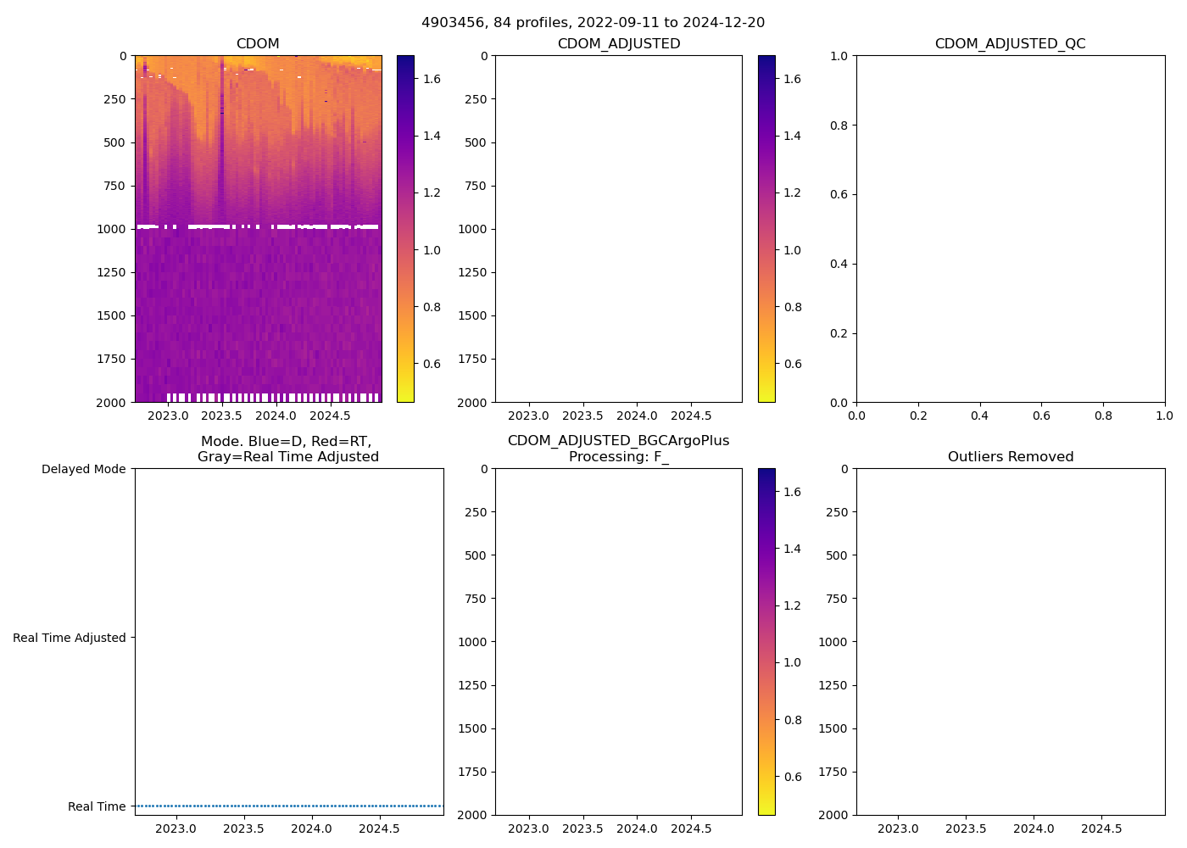The image size is (1187, 848).
Task: Click the Outliers Removed plot title
Action: (1010, 457)
